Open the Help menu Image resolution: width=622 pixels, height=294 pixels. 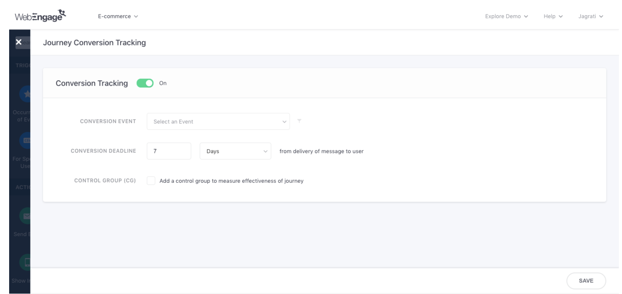pyautogui.click(x=553, y=16)
